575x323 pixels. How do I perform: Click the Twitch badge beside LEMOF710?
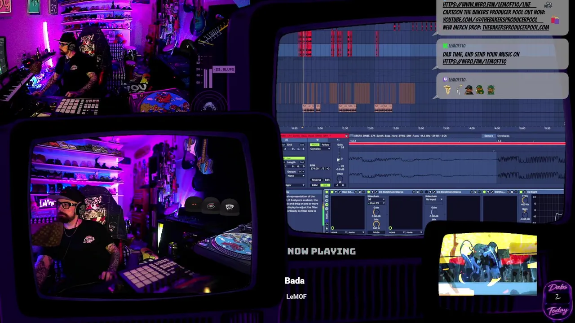point(445,79)
